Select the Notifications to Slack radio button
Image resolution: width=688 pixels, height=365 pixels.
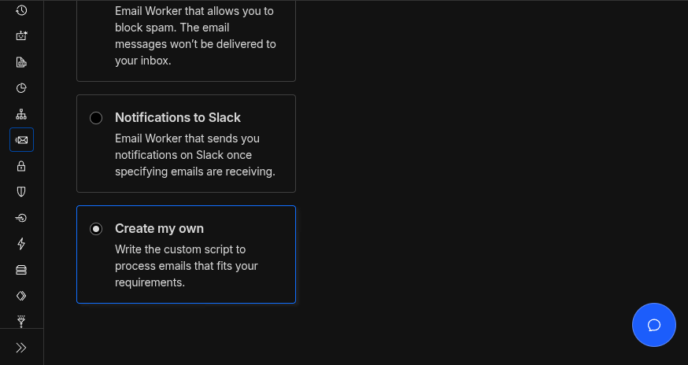96,118
